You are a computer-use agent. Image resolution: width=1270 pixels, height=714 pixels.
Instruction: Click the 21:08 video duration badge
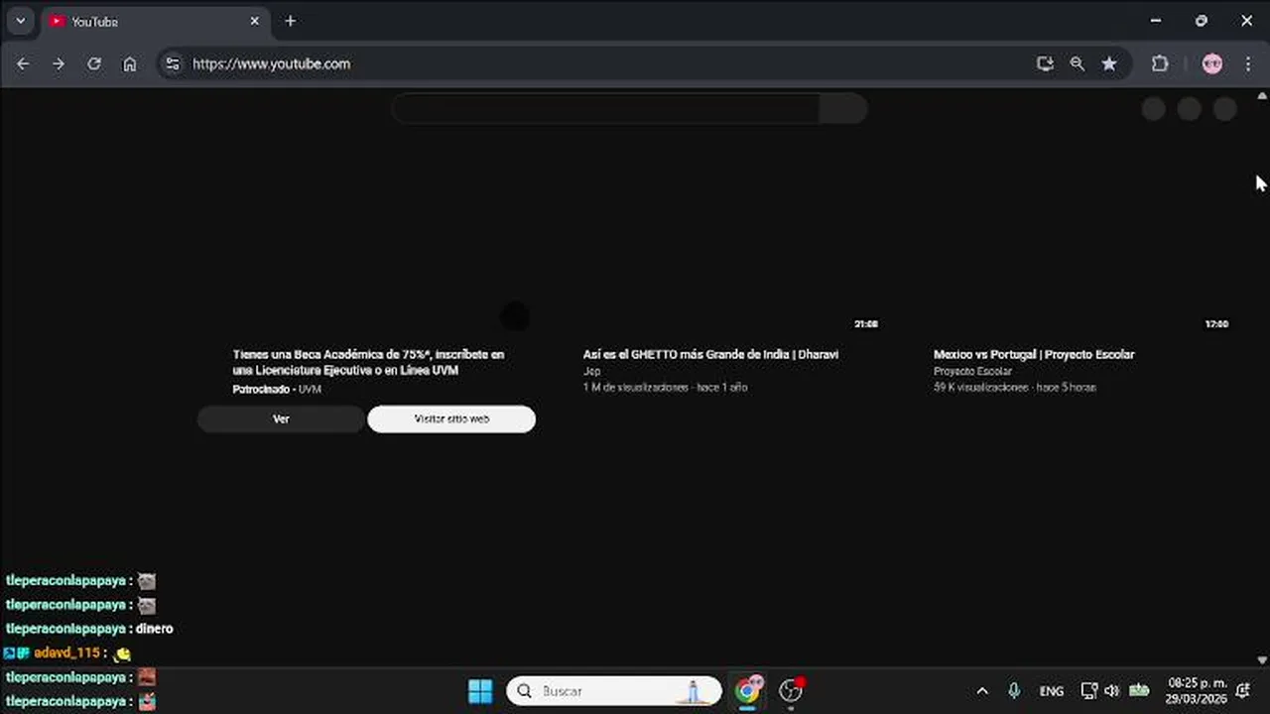tap(866, 324)
